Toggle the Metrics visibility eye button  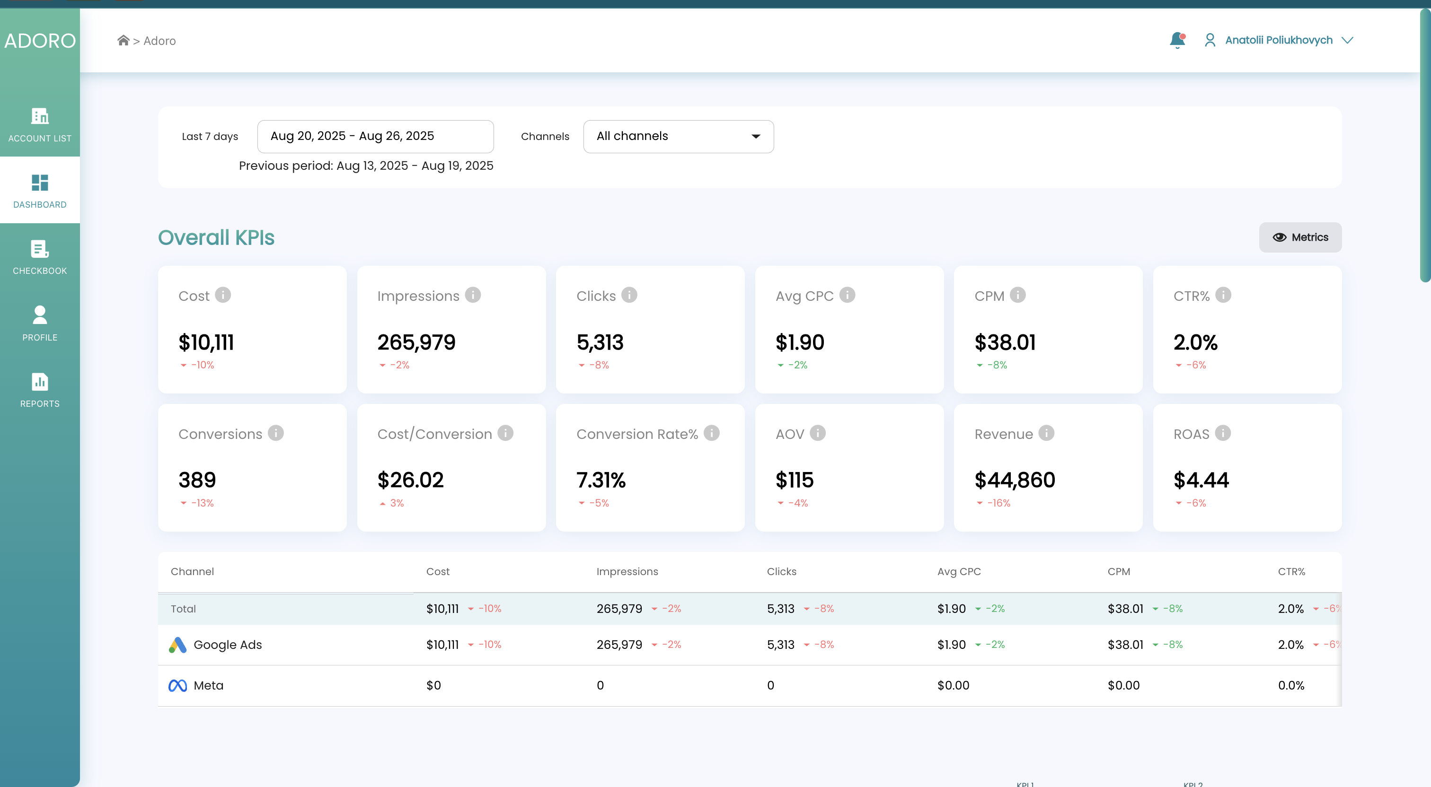coord(1300,237)
